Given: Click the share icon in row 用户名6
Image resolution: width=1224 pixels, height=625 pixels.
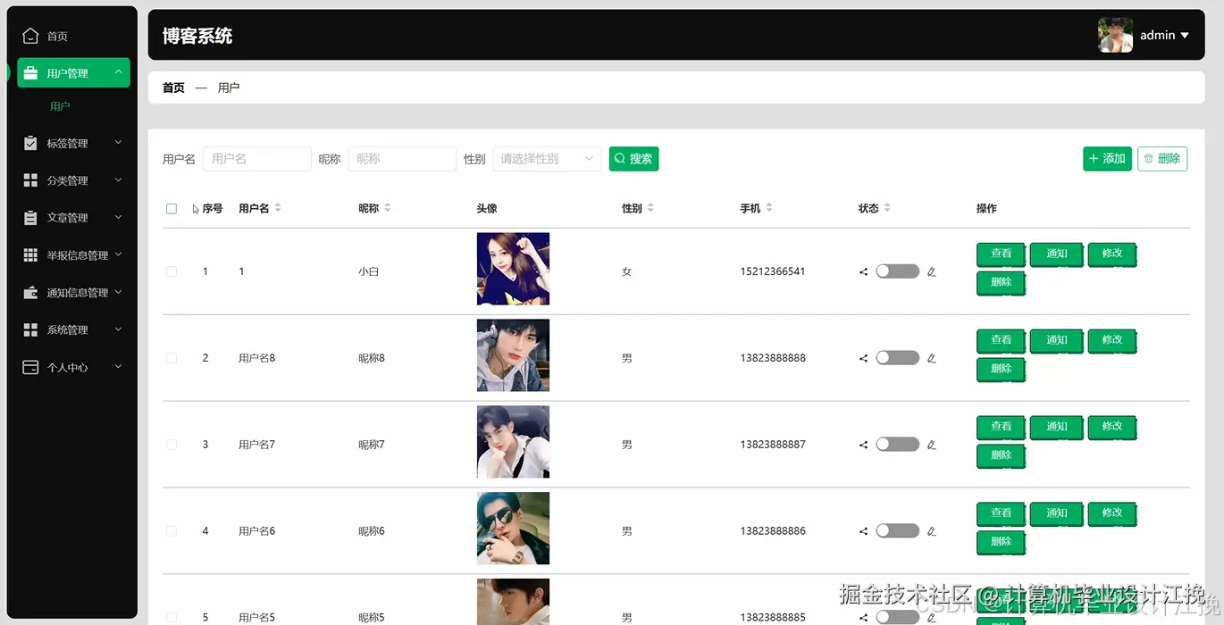Looking at the screenshot, I should click(x=863, y=531).
